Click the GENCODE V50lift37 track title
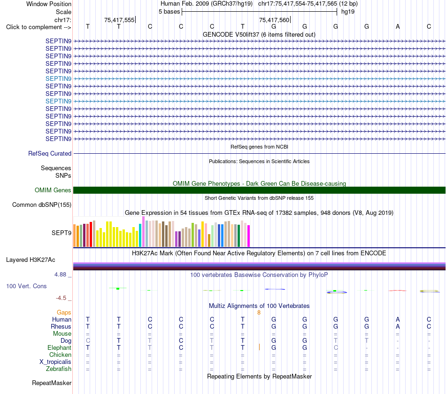Image resolution: width=446 pixels, height=394 pixels. tap(259, 35)
